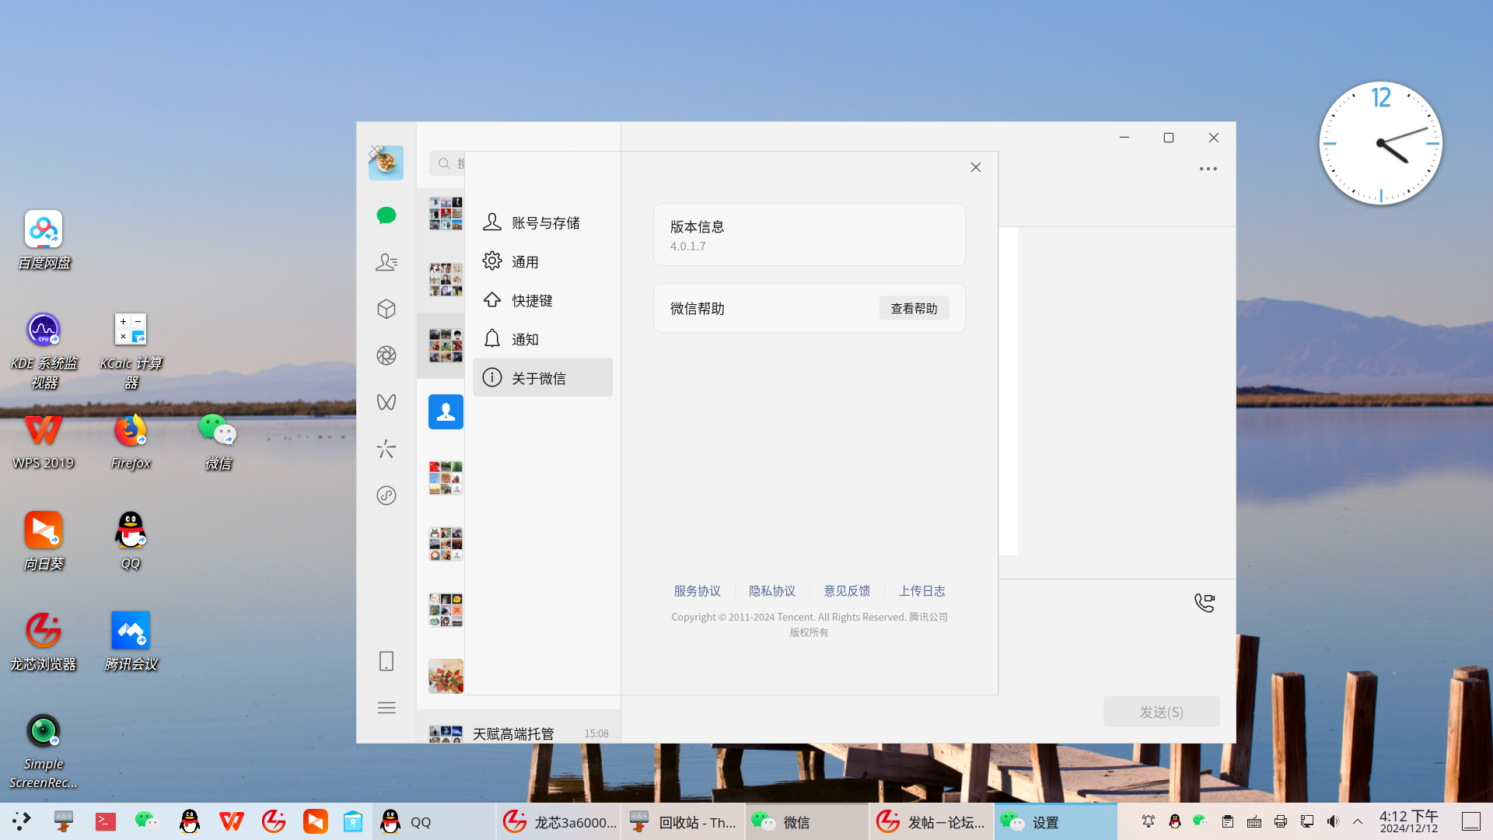The height and width of the screenshot is (840, 1493).
Task: Open the Mini Programs icon
Action: (x=386, y=495)
